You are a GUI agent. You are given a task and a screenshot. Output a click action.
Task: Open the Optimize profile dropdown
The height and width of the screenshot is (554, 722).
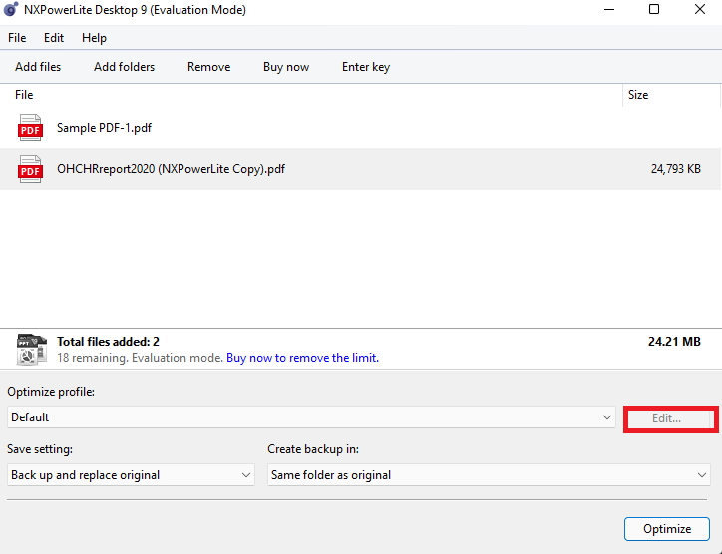click(x=310, y=417)
